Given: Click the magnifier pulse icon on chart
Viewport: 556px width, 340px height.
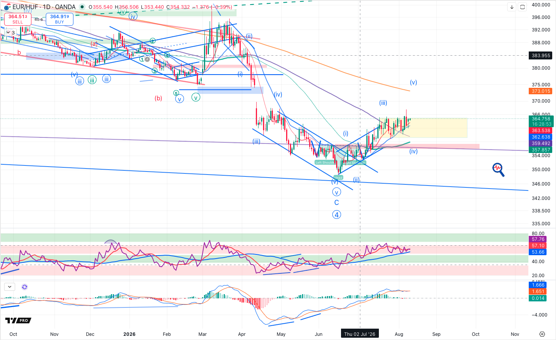Looking at the screenshot, I should click(498, 170).
